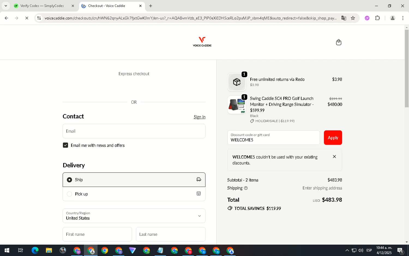The height and width of the screenshot is (256, 409).
Task: Click the HOLIDAYSALE discount tag icon
Action: [252, 121]
